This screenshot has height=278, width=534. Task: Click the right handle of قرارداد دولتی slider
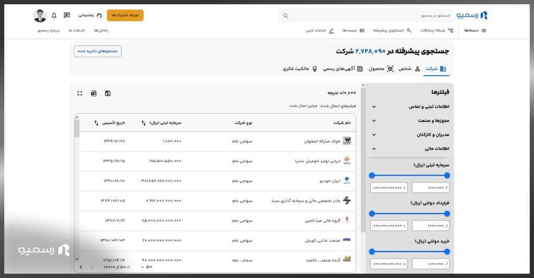point(447,214)
